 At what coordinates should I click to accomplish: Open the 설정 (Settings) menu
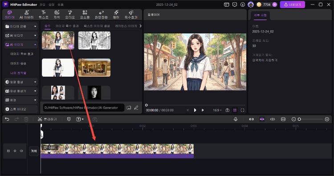(52, 4)
